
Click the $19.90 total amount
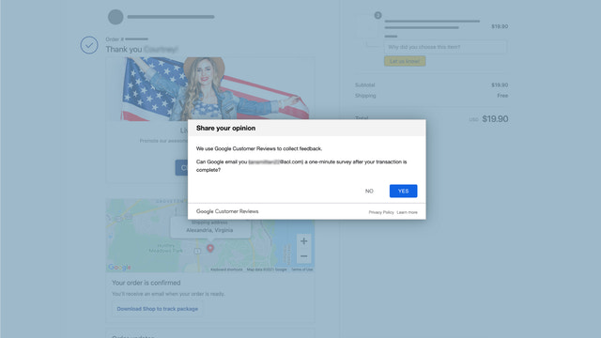[x=495, y=119]
